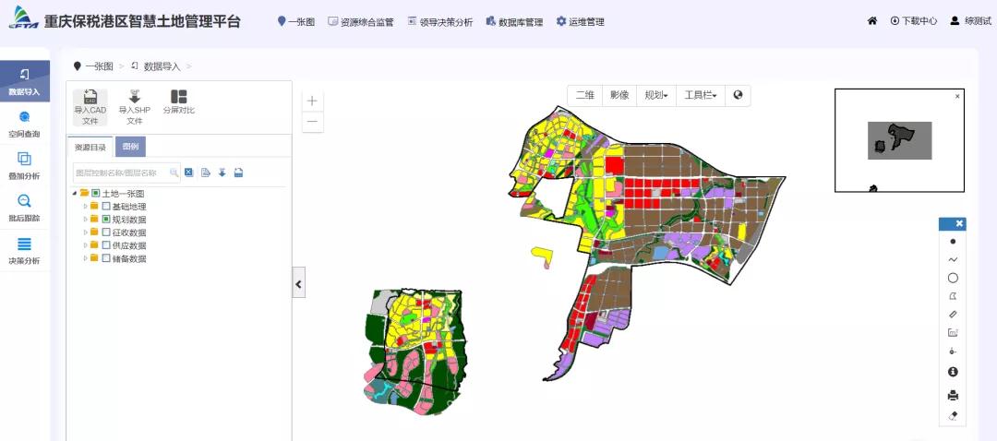997x441 pixels.
Task: Click the info identify tool
Action: (953, 372)
